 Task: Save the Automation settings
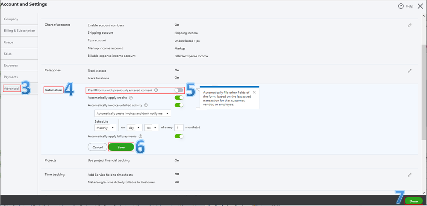[121, 147]
